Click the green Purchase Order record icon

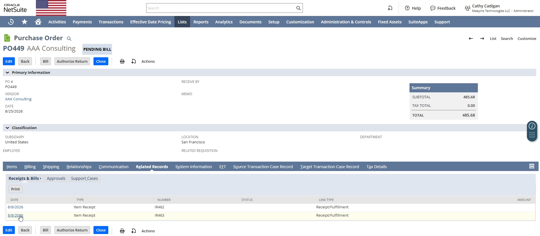coord(7,38)
